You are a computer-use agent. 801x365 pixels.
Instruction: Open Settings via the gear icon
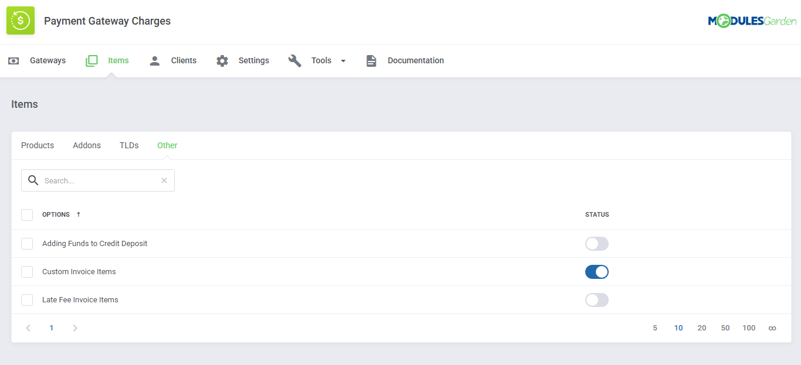pos(222,60)
